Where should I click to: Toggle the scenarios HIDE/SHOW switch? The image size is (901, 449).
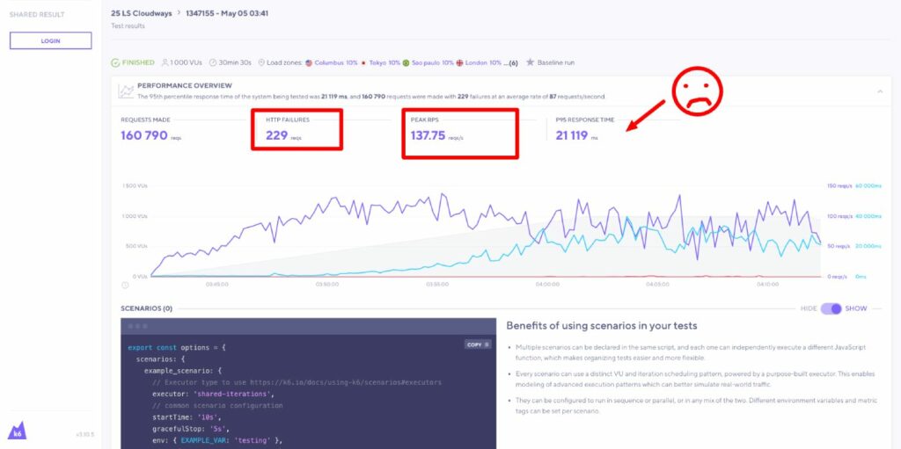coord(831,308)
